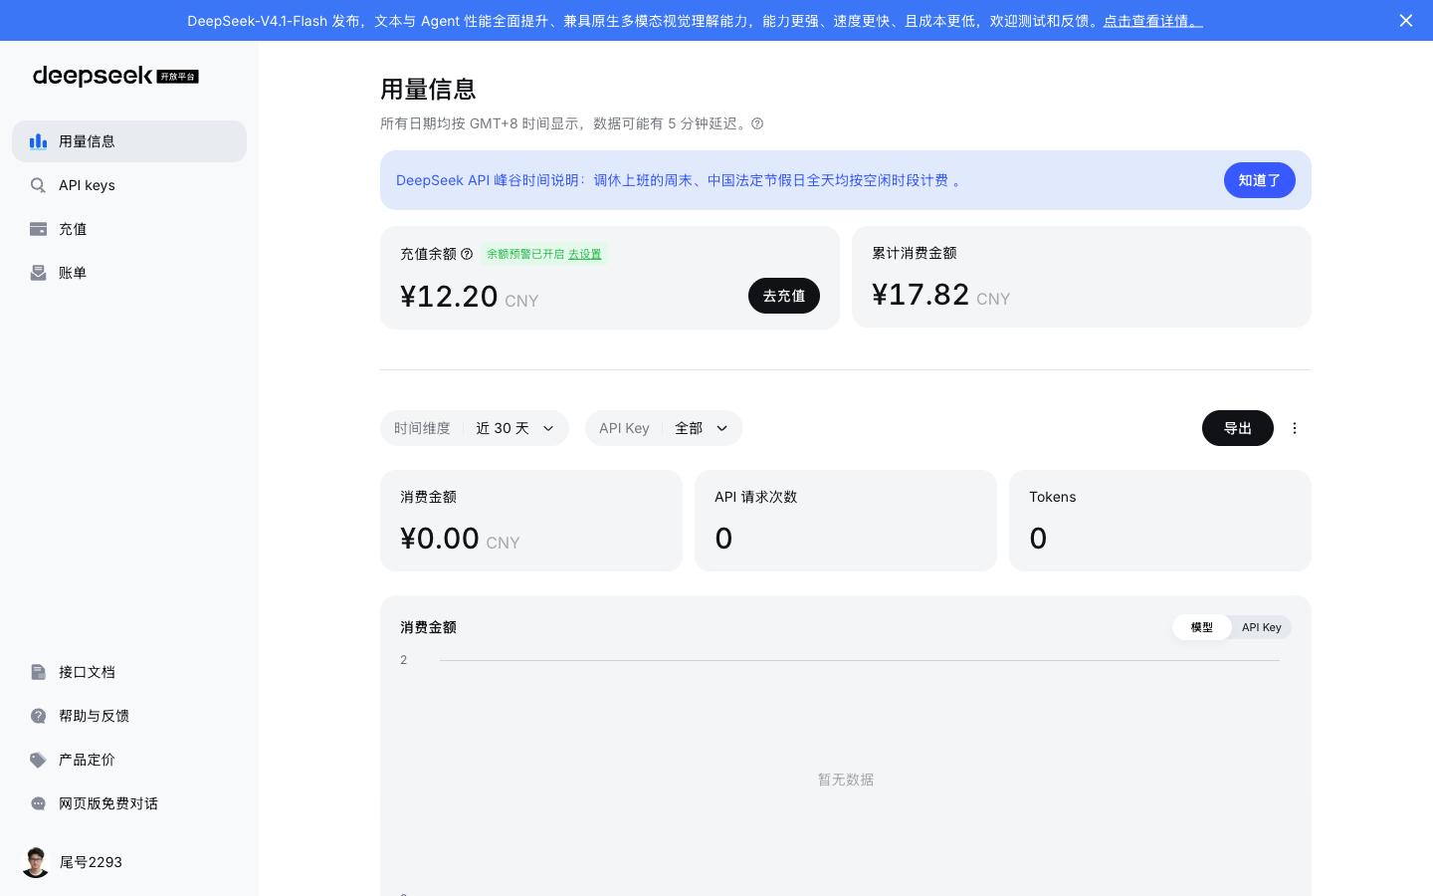1433x896 pixels.
Task: Open the three-dot more options menu
Action: coord(1295,428)
